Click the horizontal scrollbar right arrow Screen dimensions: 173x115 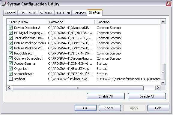(158, 88)
